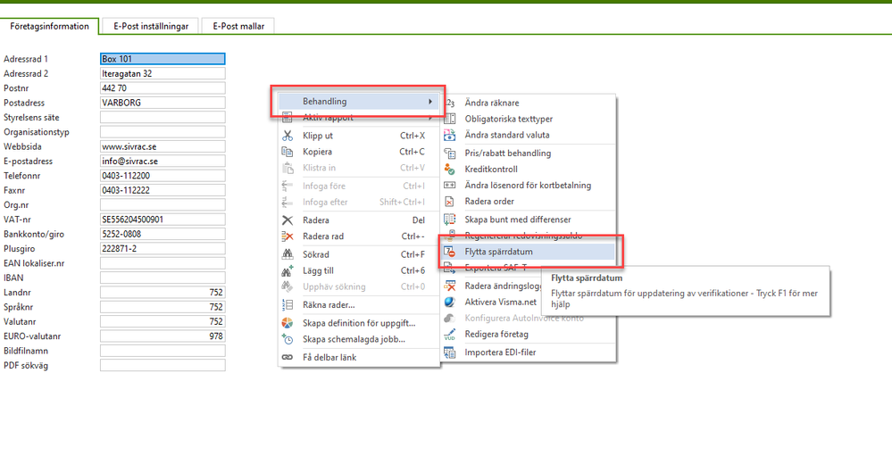This screenshot has width=892, height=456.
Task: Click the icon beside Radera rad
Action: (x=288, y=236)
